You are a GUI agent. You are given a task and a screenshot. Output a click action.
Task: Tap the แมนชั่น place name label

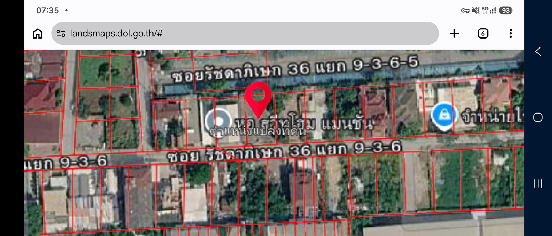[347, 124]
